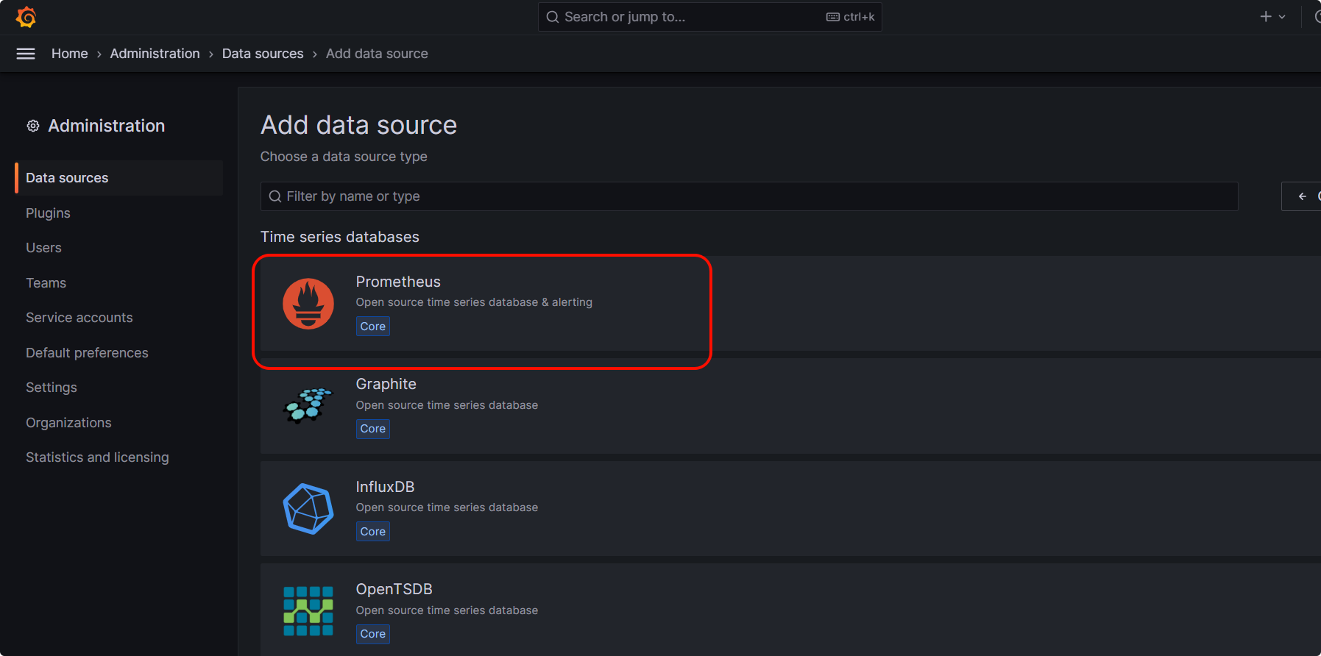The width and height of the screenshot is (1321, 656).
Task: Toggle the hamburger menu icon
Action: tap(26, 54)
